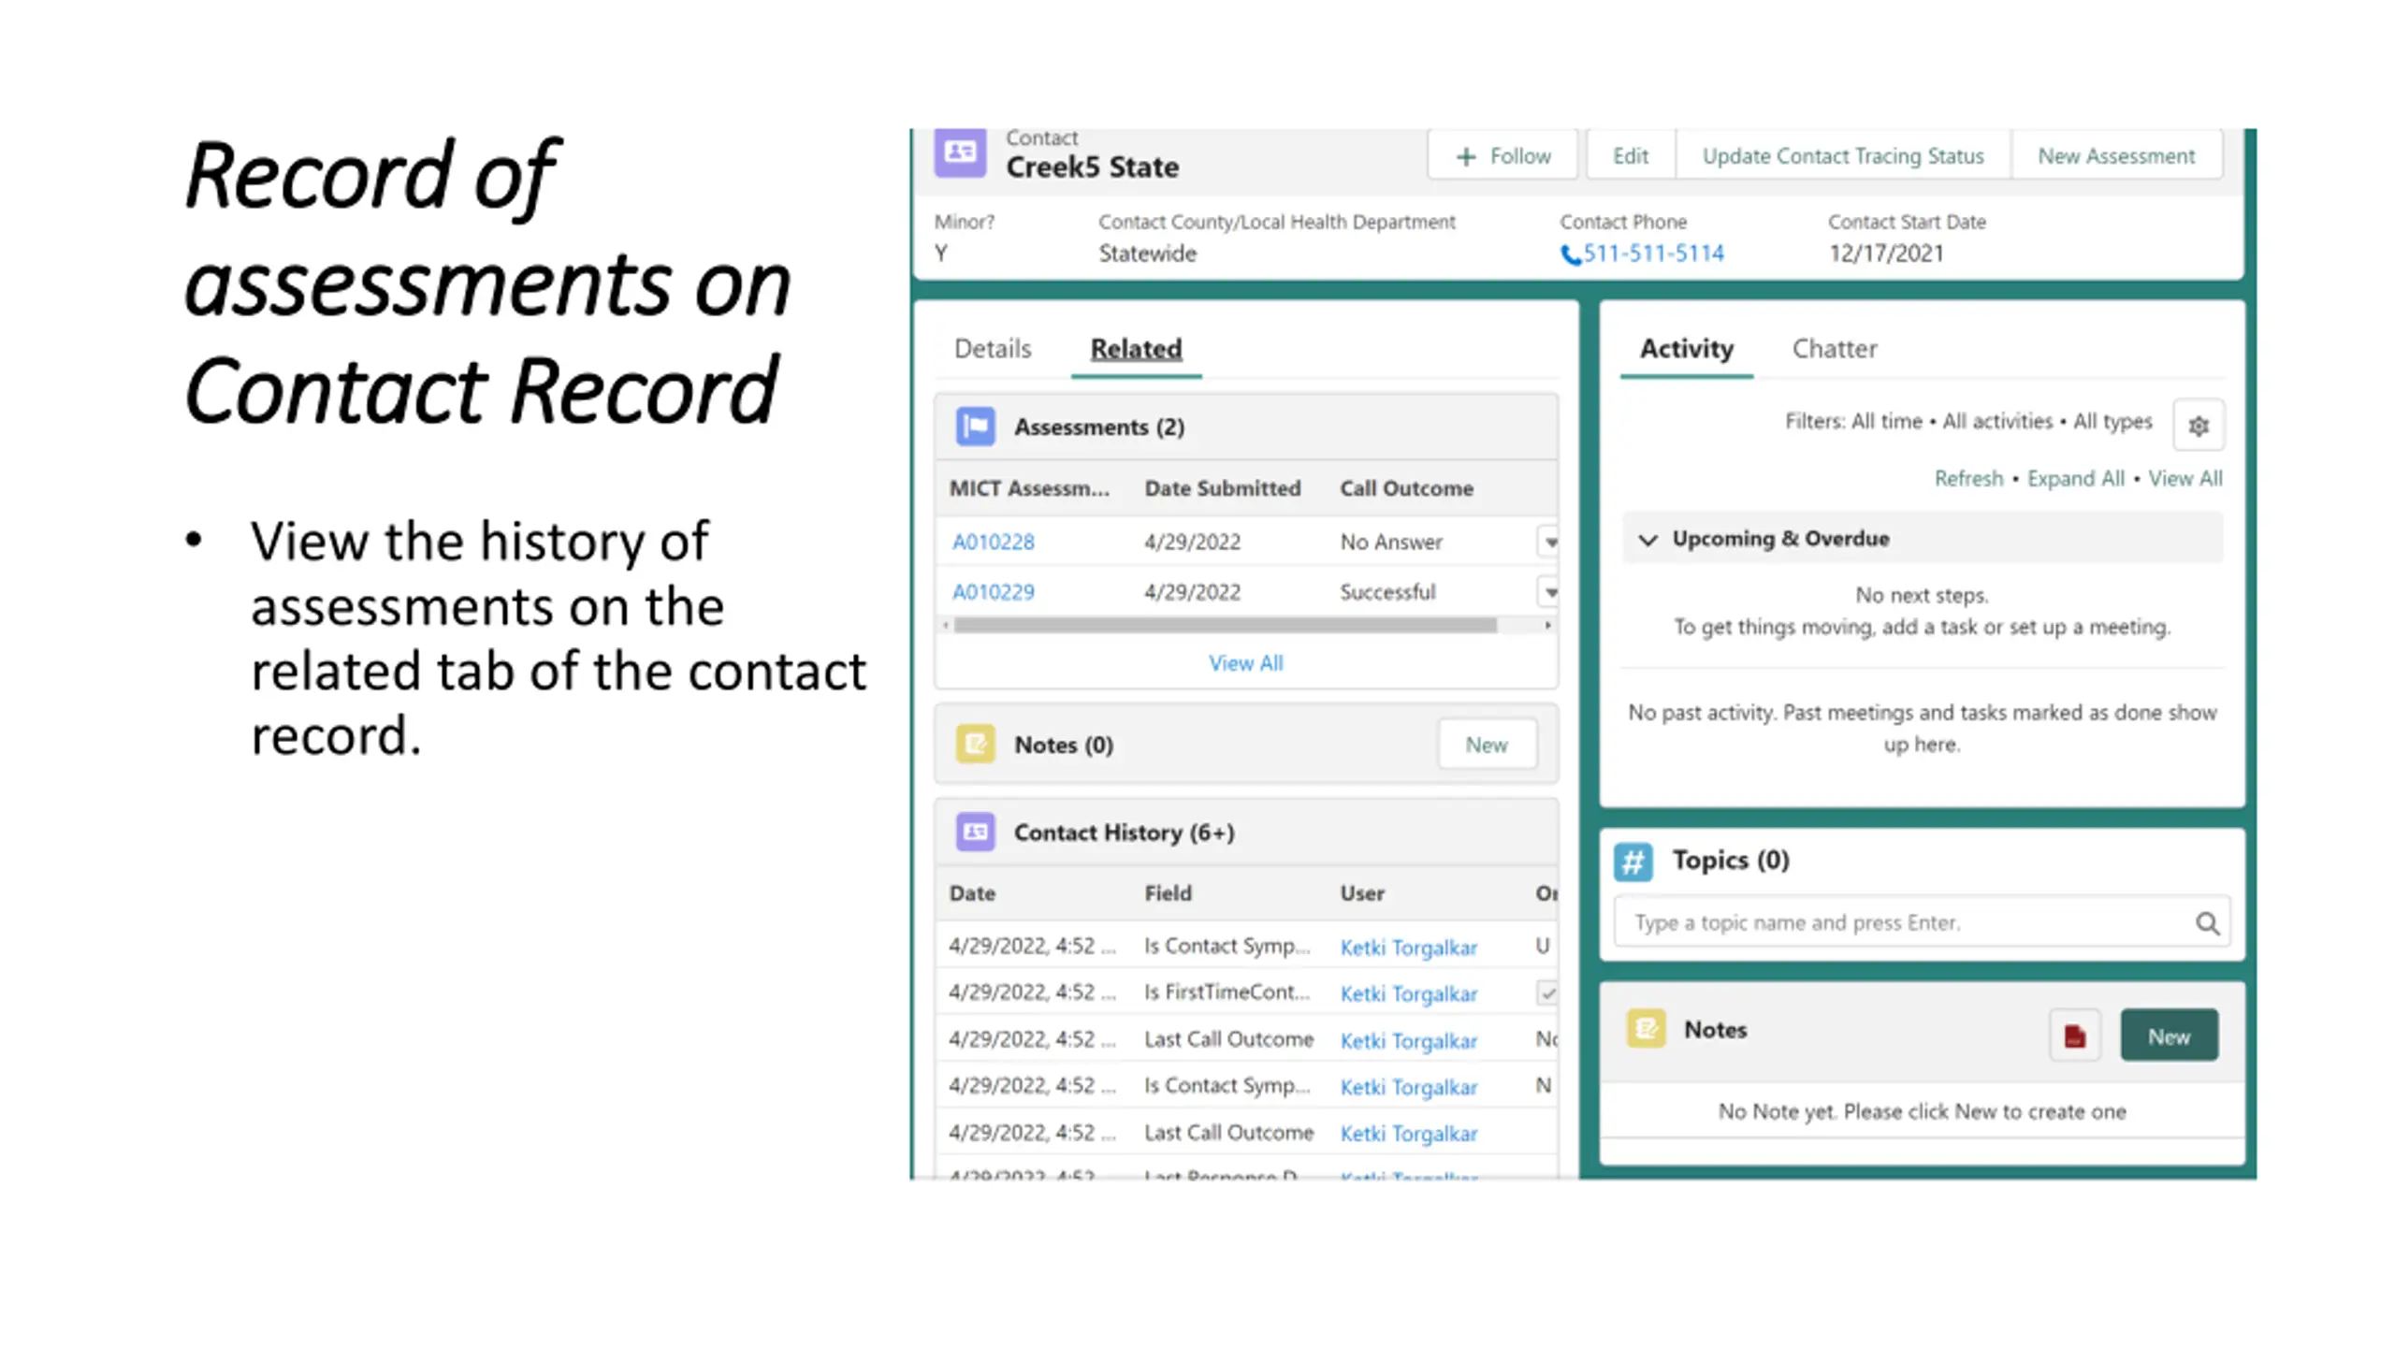Viewport: 2395px width, 1347px height.
Task: Click the Assessments (2) list header
Action: pos(1098,427)
